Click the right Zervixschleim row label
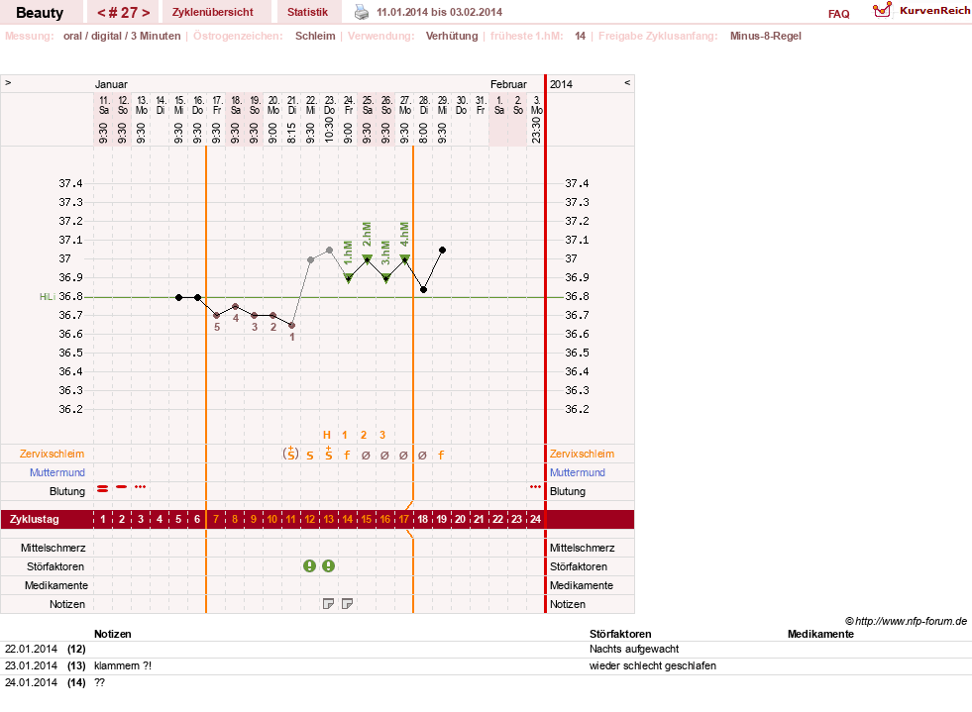 (x=582, y=454)
